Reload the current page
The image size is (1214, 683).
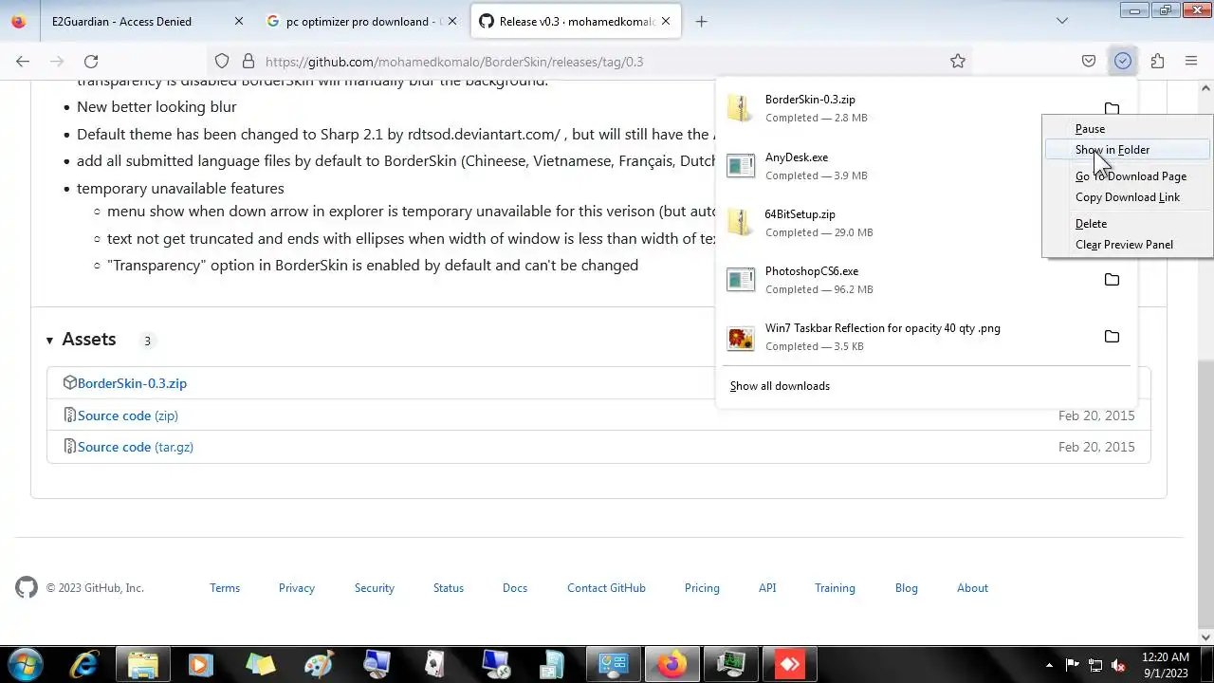coord(91,61)
